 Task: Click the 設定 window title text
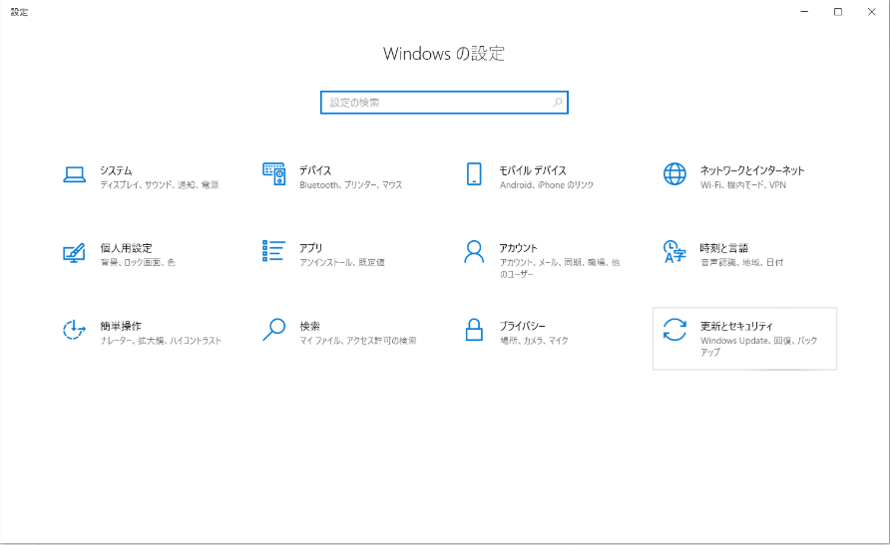pyautogui.click(x=19, y=12)
